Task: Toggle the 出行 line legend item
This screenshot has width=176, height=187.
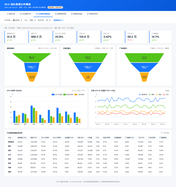Action: [x=165, y=95]
